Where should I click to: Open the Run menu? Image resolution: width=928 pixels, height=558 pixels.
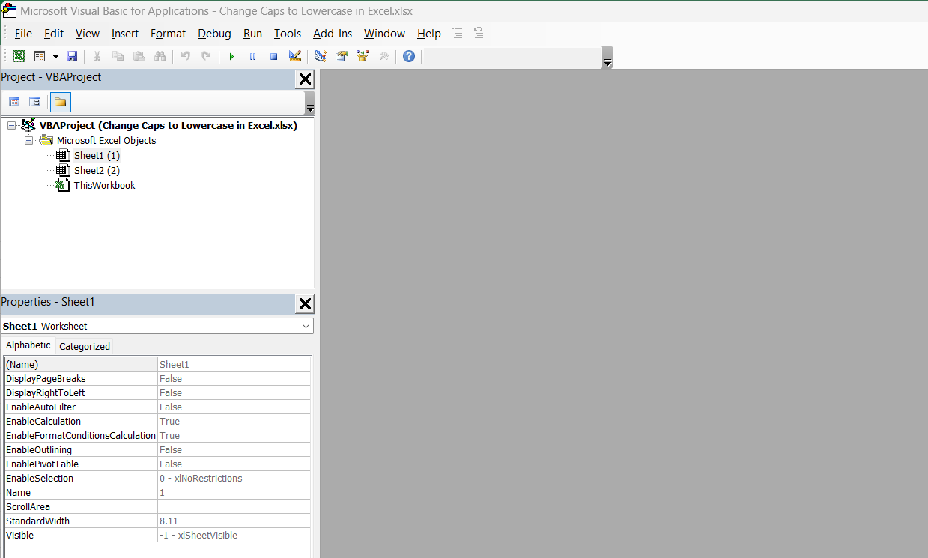[252, 34]
